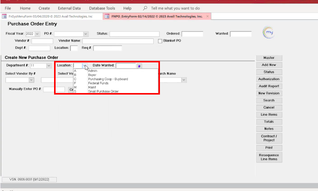Expand the Department # dropdown
The height and width of the screenshot is (191, 318).
click(49, 65)
